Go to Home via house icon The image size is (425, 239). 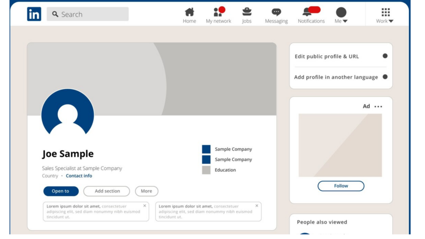189,12
